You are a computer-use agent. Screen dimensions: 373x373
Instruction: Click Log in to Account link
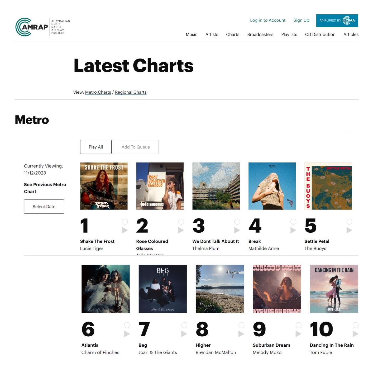[267, 20]
